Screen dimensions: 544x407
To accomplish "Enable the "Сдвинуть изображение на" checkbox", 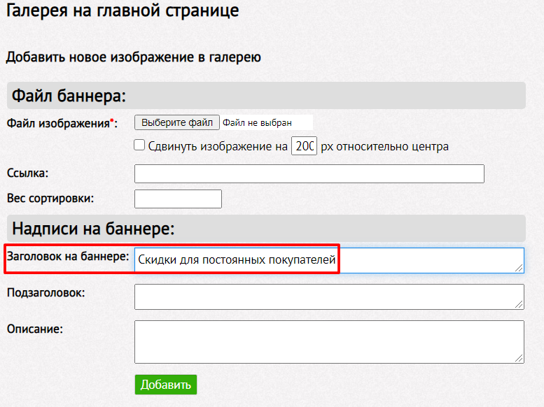I will pyautogui.click(x=139, y=145).
